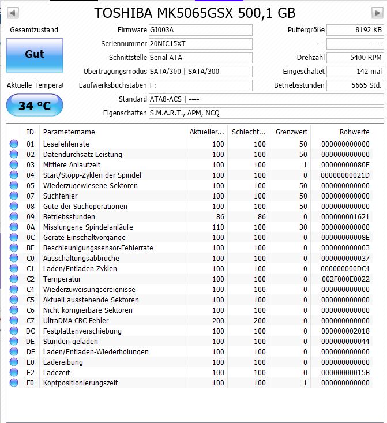Select status icon for Ladereibung
The height and width of the screenshot is (423, 387).
pos(14,362)
